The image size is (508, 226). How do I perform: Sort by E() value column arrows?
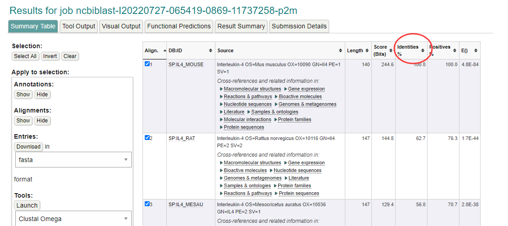[476, 50]
